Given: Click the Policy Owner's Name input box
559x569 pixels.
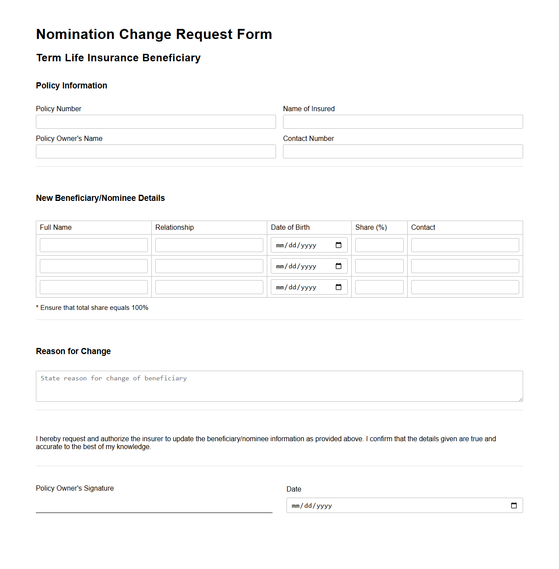Looking at the screenshot, I should (x=156, y=151).
